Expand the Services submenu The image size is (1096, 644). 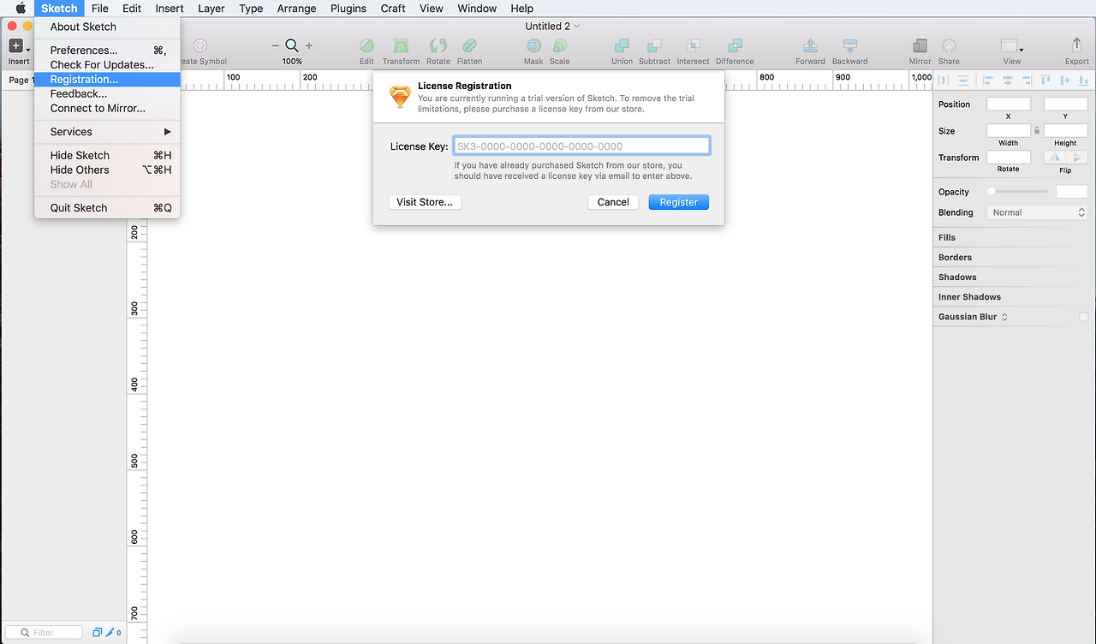click(x=107, y=132)
